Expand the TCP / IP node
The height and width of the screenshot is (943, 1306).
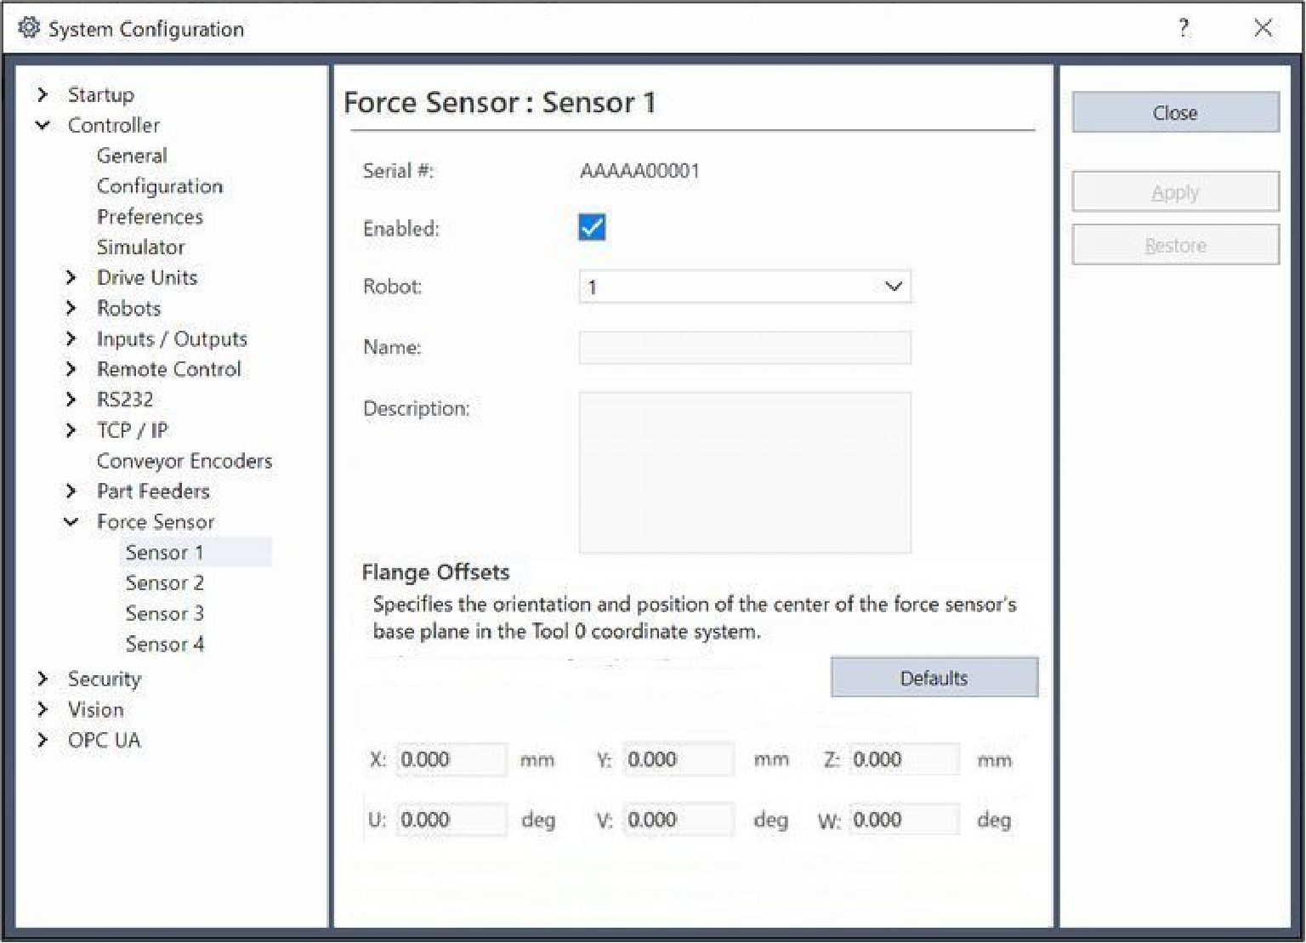pos(71,430)
